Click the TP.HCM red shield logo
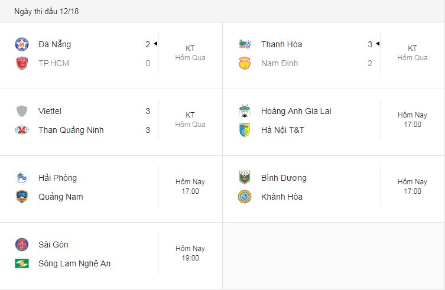This screenshot has width=445, height=290. (x=22, y=63)
